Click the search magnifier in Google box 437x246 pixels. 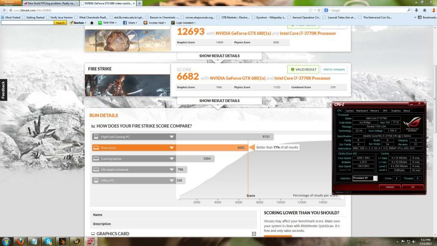point(409,10)
